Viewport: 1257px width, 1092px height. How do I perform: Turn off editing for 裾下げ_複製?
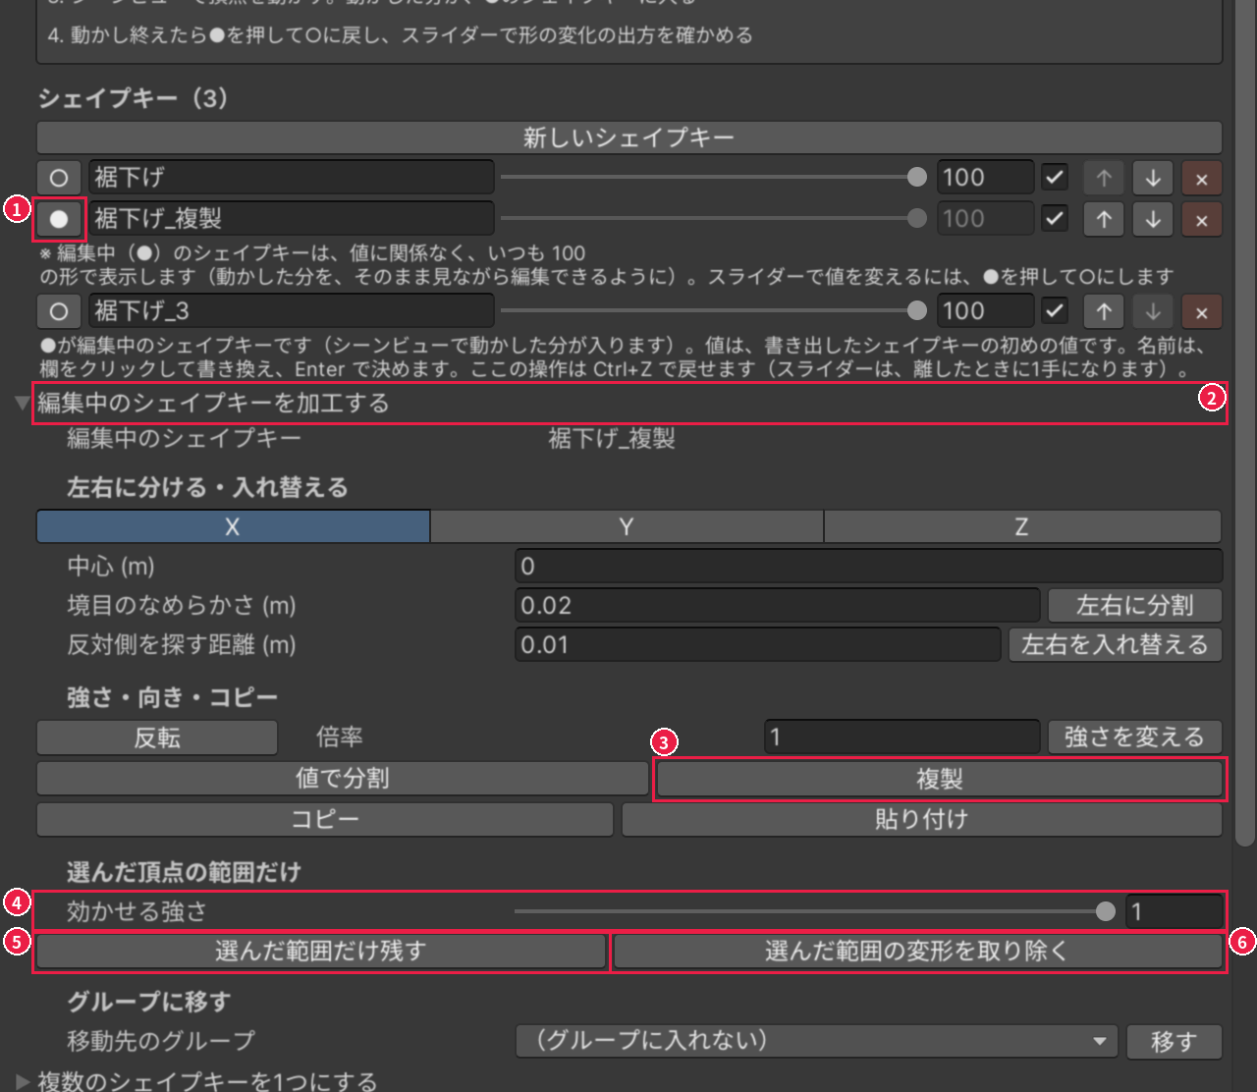pyautogui.click(x=59, y=219)
